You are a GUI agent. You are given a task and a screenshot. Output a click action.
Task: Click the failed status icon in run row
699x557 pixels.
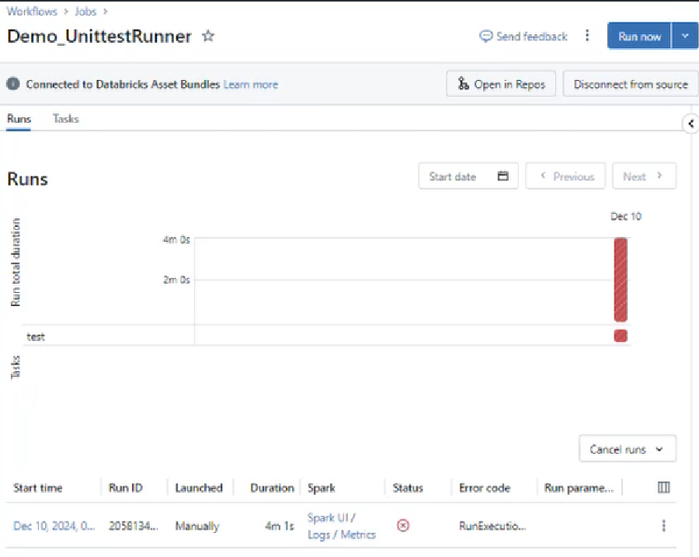tap(403, 526)
